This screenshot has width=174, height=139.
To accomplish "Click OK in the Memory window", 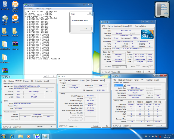I will click(x=107, y=126).
